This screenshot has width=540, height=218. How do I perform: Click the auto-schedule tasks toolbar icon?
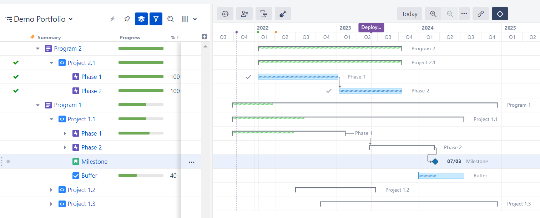click(x=264, y=14)
